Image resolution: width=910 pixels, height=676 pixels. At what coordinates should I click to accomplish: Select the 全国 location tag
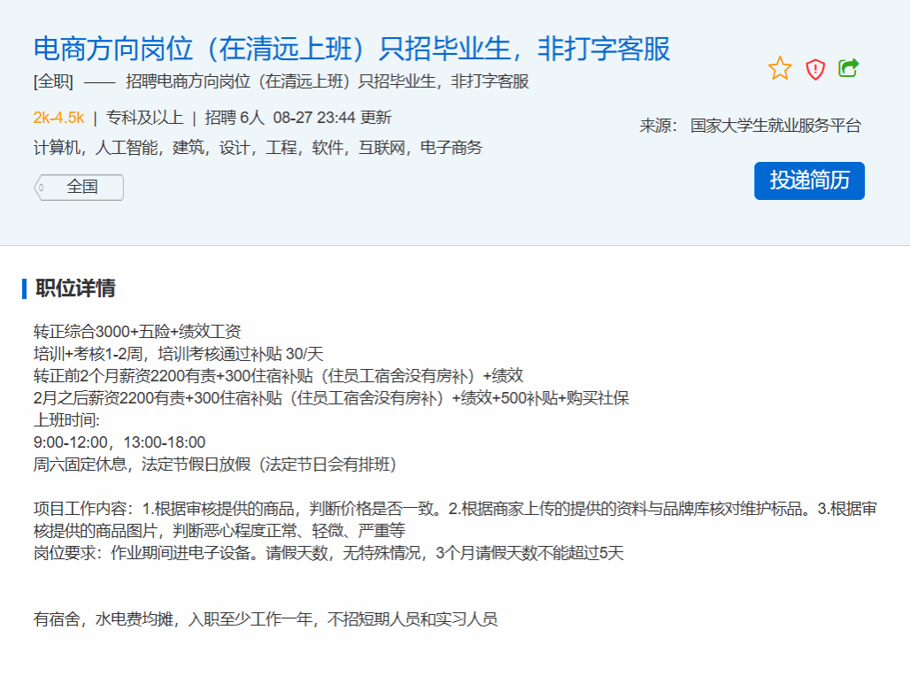pos(81,188)
